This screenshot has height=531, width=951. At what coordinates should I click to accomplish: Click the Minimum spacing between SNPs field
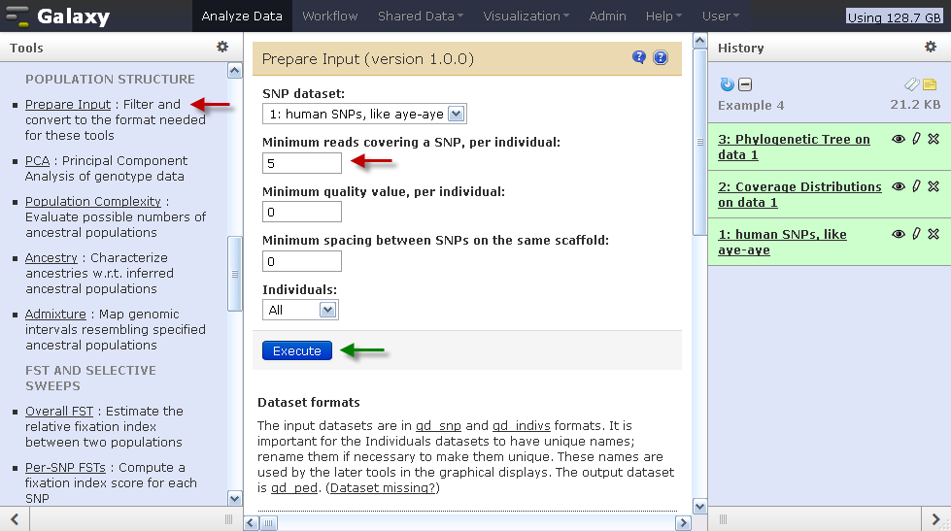pyautogui.click(x=301, y=261)
